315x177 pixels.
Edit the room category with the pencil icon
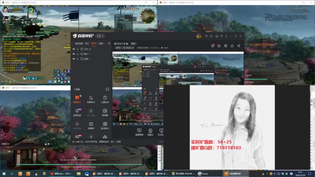tap(133, 48)
